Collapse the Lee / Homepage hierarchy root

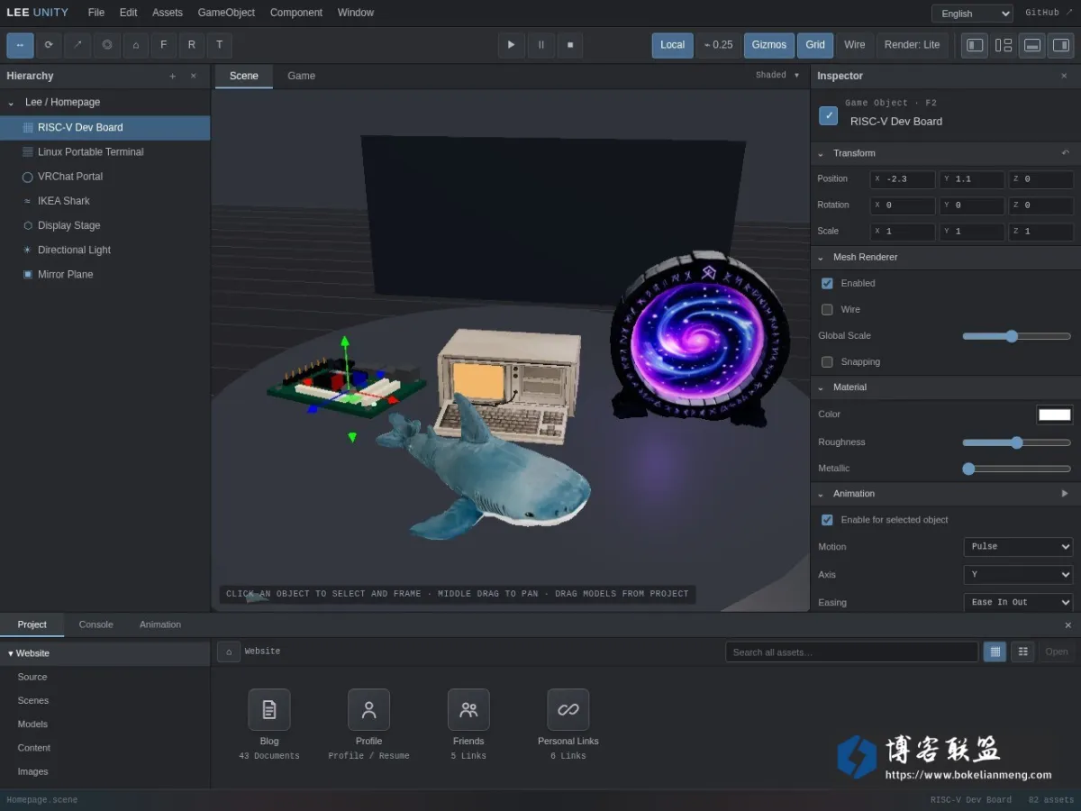(x=12, y=103)
